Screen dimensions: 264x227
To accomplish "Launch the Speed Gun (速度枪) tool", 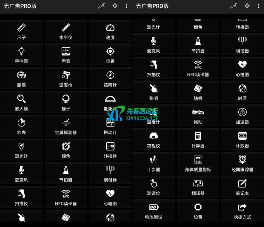I will 66,78.
